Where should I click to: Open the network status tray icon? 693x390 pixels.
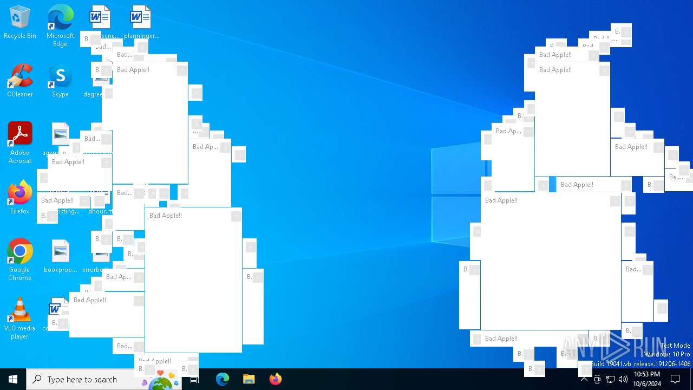click(x=610, y=379)
